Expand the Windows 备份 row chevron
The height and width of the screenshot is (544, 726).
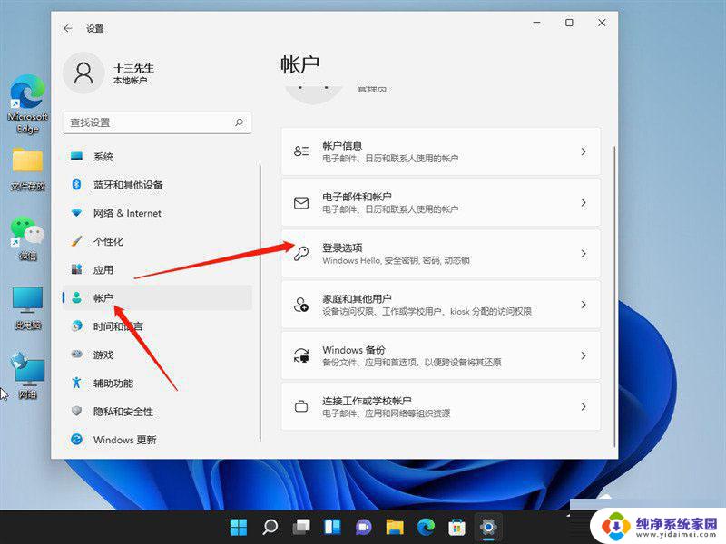(584, 355)
